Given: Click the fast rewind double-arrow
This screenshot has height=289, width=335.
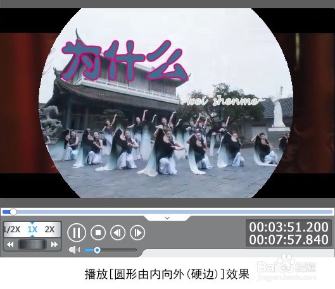Looking at the screenshot, I should coord(10,245).
